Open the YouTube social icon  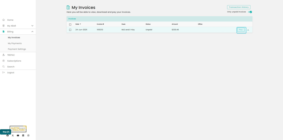[18, 135]
